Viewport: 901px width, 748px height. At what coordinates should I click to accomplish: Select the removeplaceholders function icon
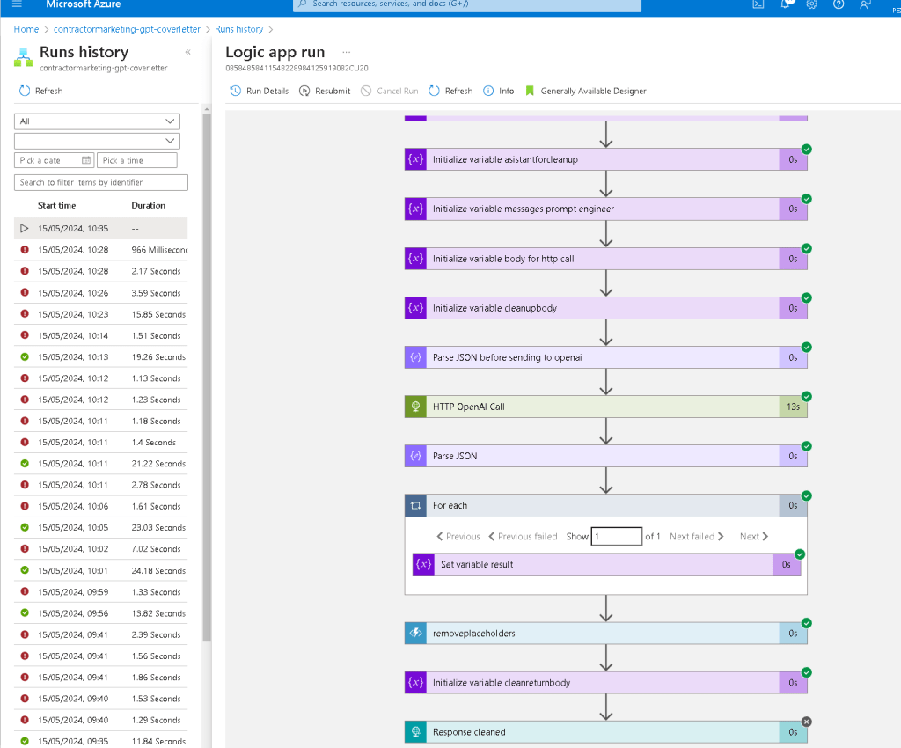click(415, 633)
